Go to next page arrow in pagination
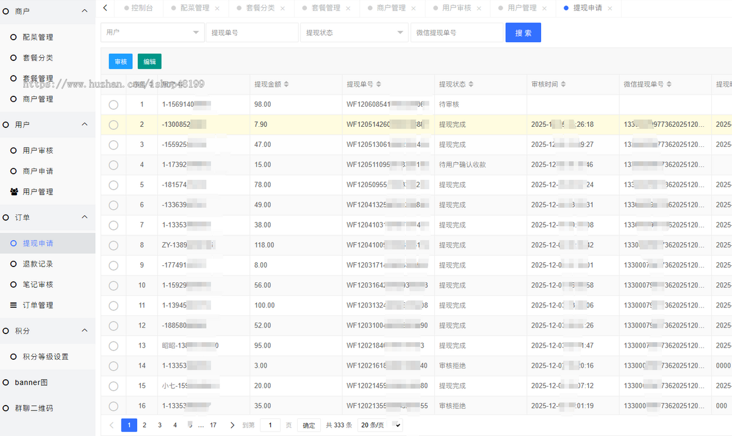Image resolution: width=732 pixels, height=436 pixels. coord(232,425)
